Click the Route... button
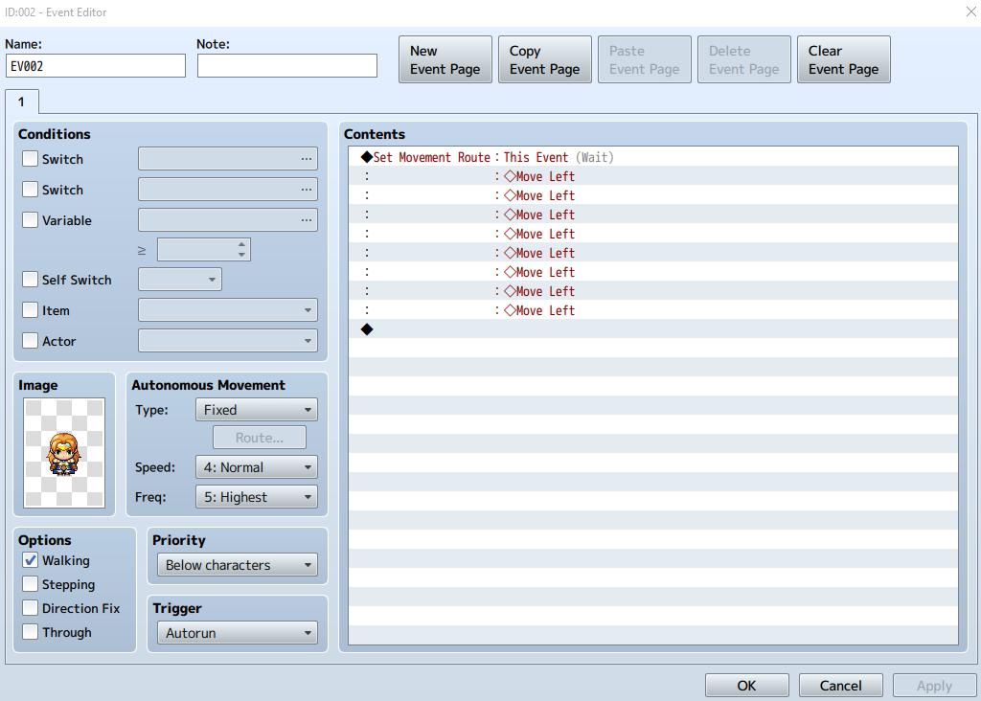The height and width of the screenshot is (701, 981). (260, 438)
